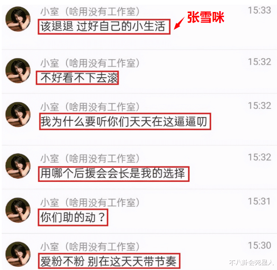Tap the avatar beside '用哪个后援会会长是我的选择'
Image resolution: width=277 pixels, height=270 pixels.
18,166
